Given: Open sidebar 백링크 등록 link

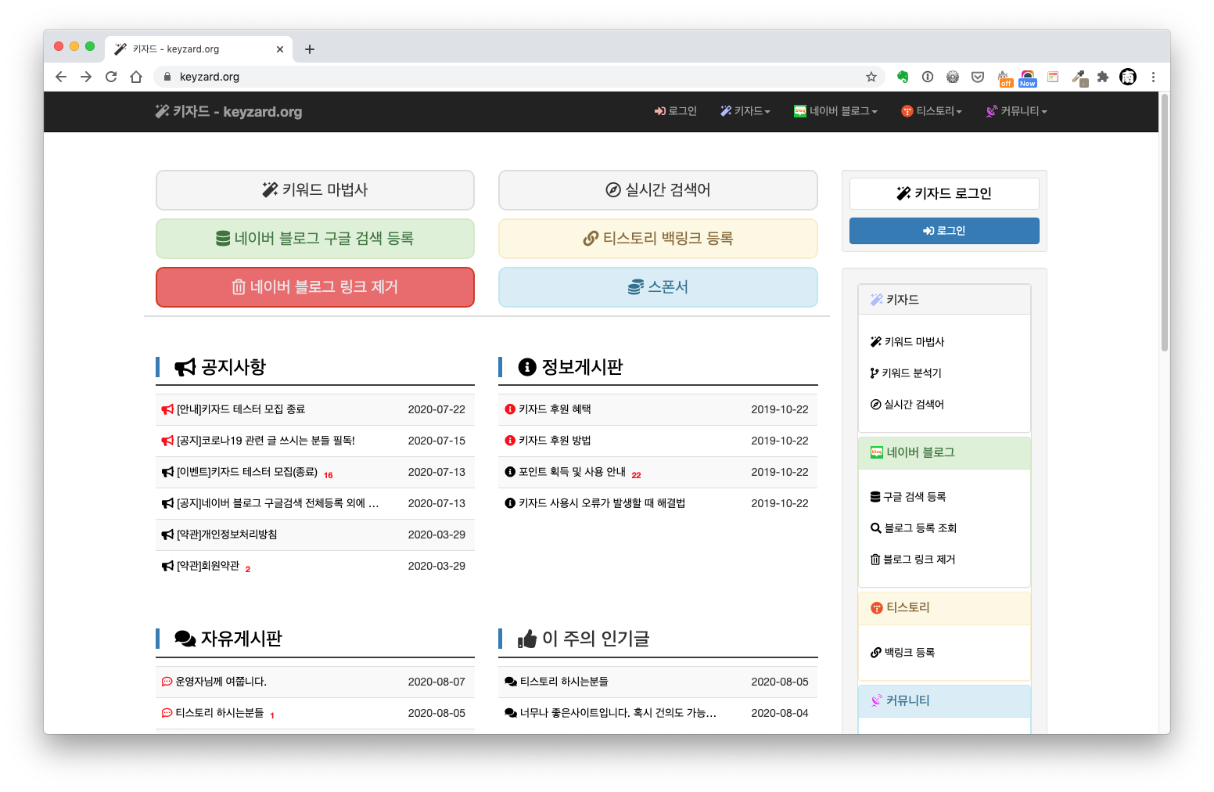Looking at the screenshot, I should tap(903, 653).
